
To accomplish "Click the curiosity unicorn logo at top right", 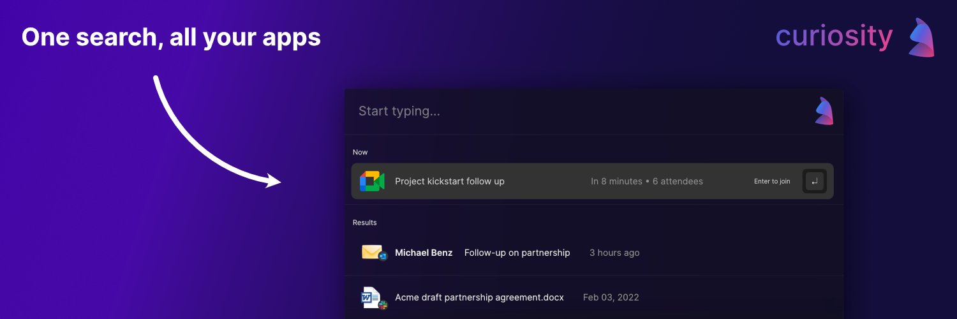I will pos(921,37).
